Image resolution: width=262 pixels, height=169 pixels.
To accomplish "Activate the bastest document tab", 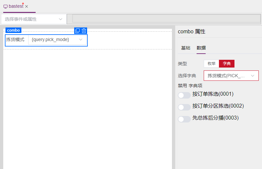I will click(16, 6).
